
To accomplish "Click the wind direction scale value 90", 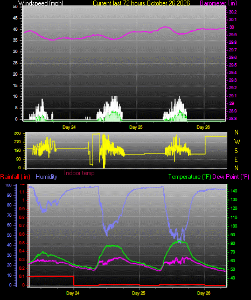I will (18, 159).
